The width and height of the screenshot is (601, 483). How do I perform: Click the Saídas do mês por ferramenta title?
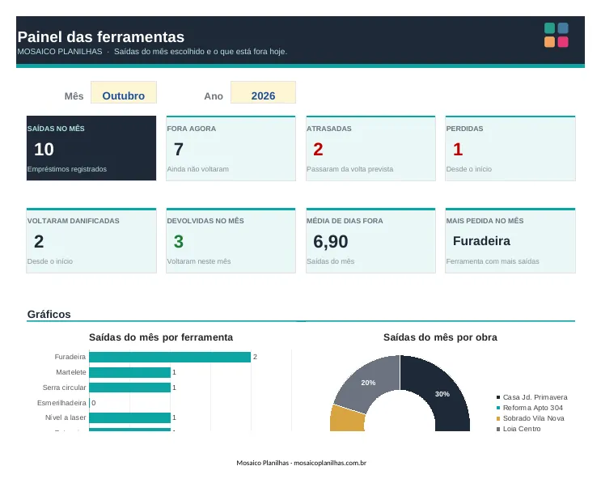click(161, 337)
